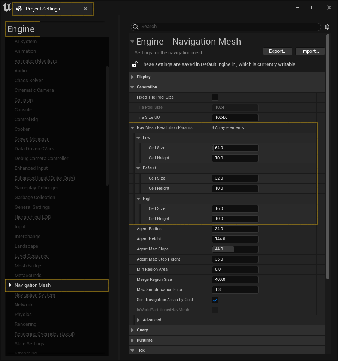
Task: Click the magnifying glass search icon
Action: 135,27
